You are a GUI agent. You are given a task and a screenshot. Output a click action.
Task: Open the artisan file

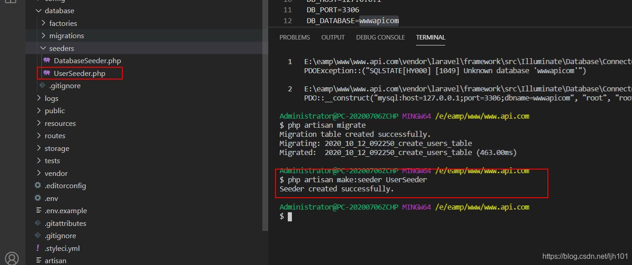coord(55,260)
